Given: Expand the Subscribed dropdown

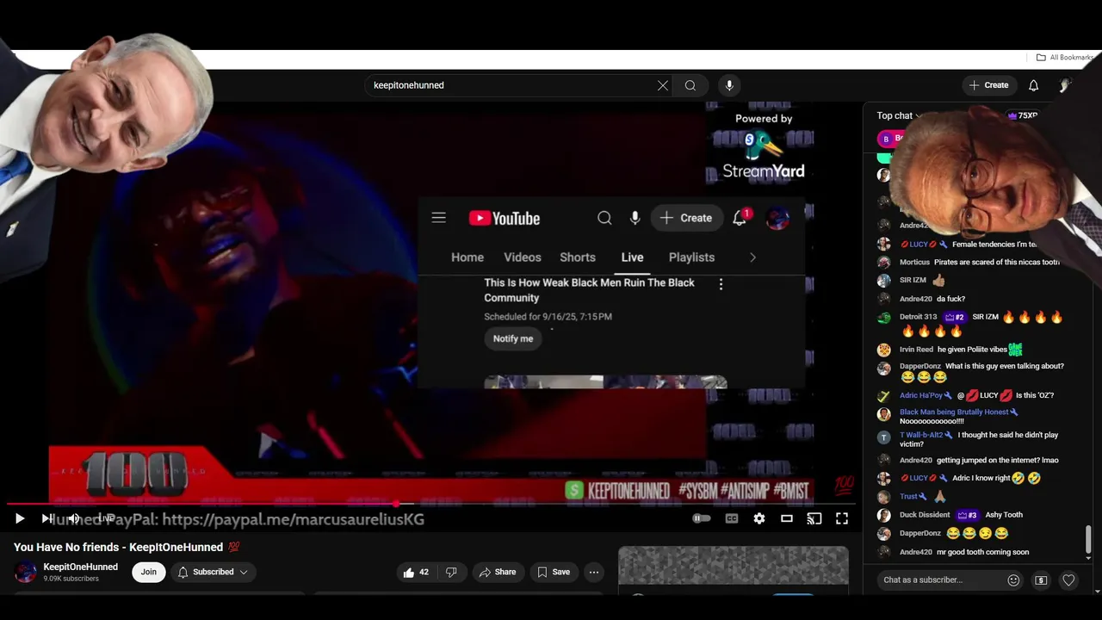Looking at the screenshot, I should [214, 572].
